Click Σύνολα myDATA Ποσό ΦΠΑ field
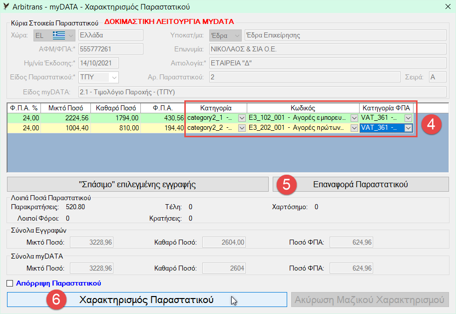The height and width of the screenshot is (314, 456). (x=351, y=268)
